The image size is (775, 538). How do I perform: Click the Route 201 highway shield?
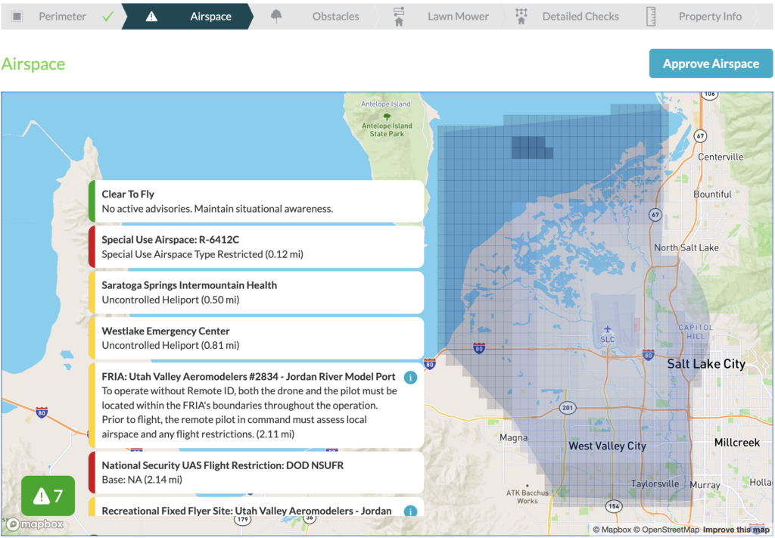[568, 408]
